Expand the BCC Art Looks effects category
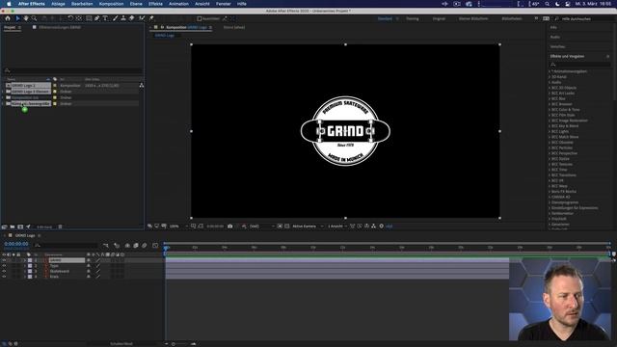 point(550,93)
